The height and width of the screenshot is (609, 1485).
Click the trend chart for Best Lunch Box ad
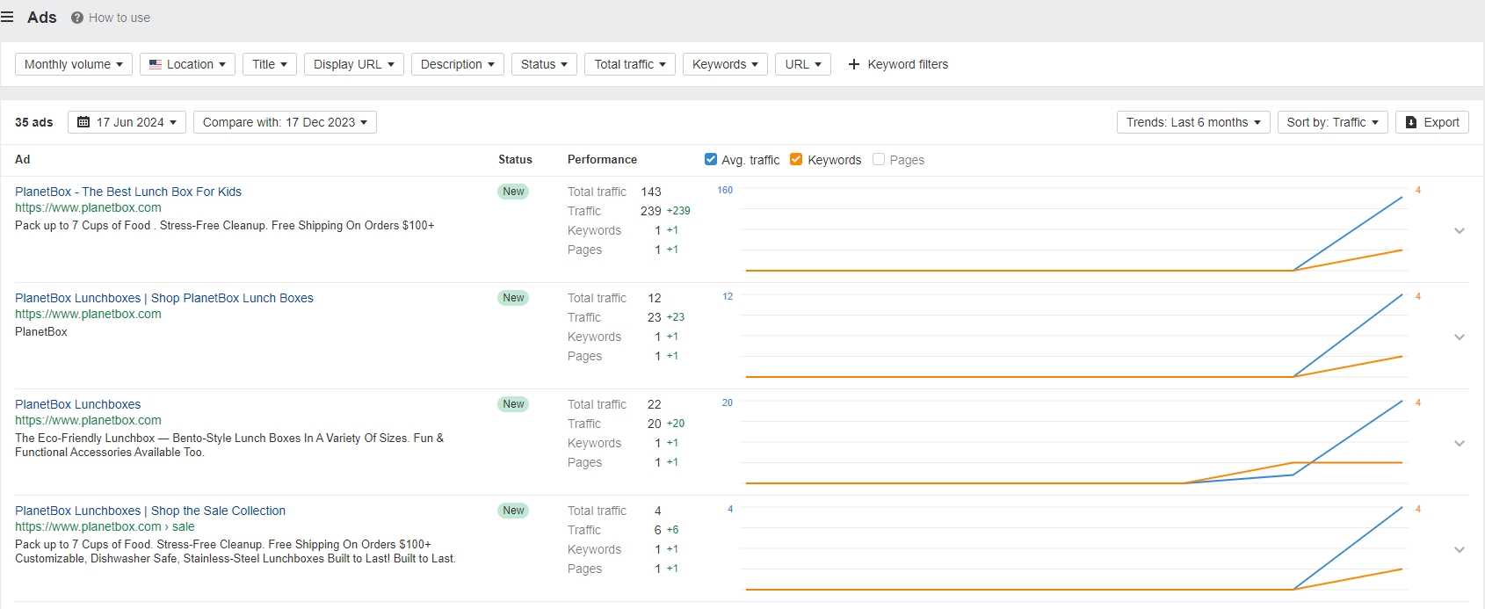pos(1073,230)
